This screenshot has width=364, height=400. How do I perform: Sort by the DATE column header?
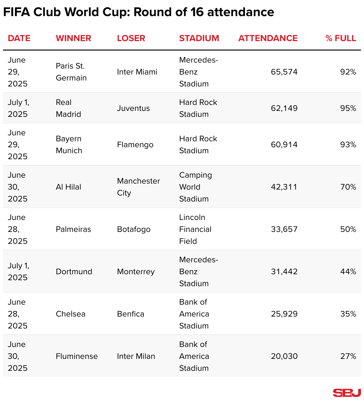(x=19, y=38)
